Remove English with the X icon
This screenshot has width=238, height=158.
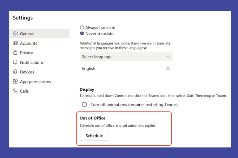[168, 69]
